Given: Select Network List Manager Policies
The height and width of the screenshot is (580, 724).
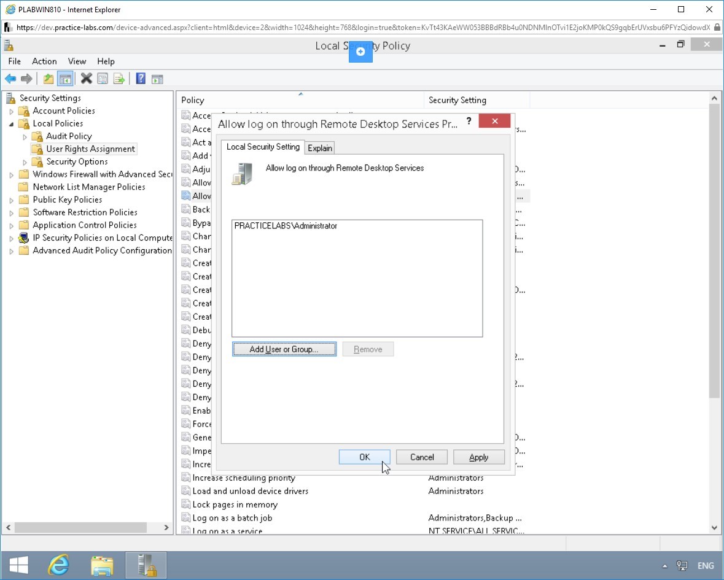Looking at the screenshot, I should 88,187.
